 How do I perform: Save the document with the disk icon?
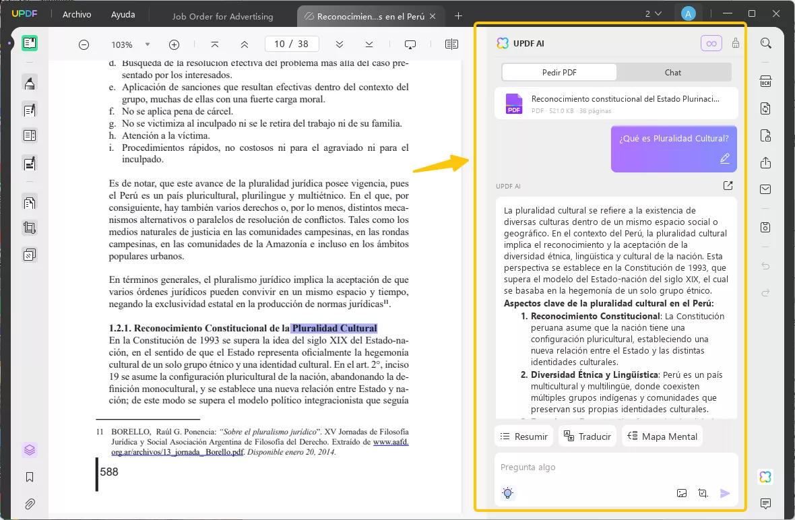(765, 227)
